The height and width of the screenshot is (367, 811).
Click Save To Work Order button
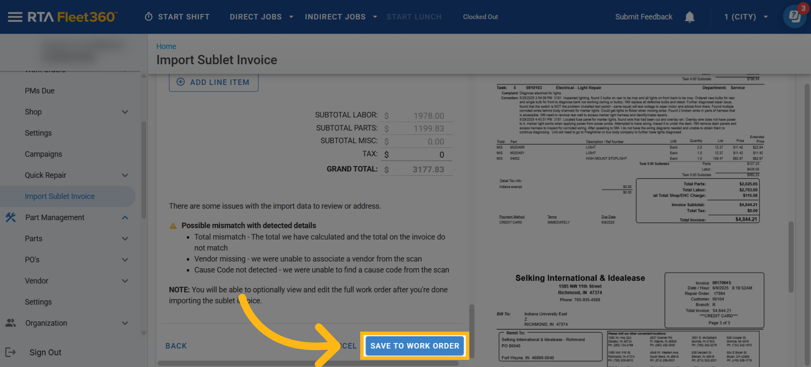tap(415, 346)
